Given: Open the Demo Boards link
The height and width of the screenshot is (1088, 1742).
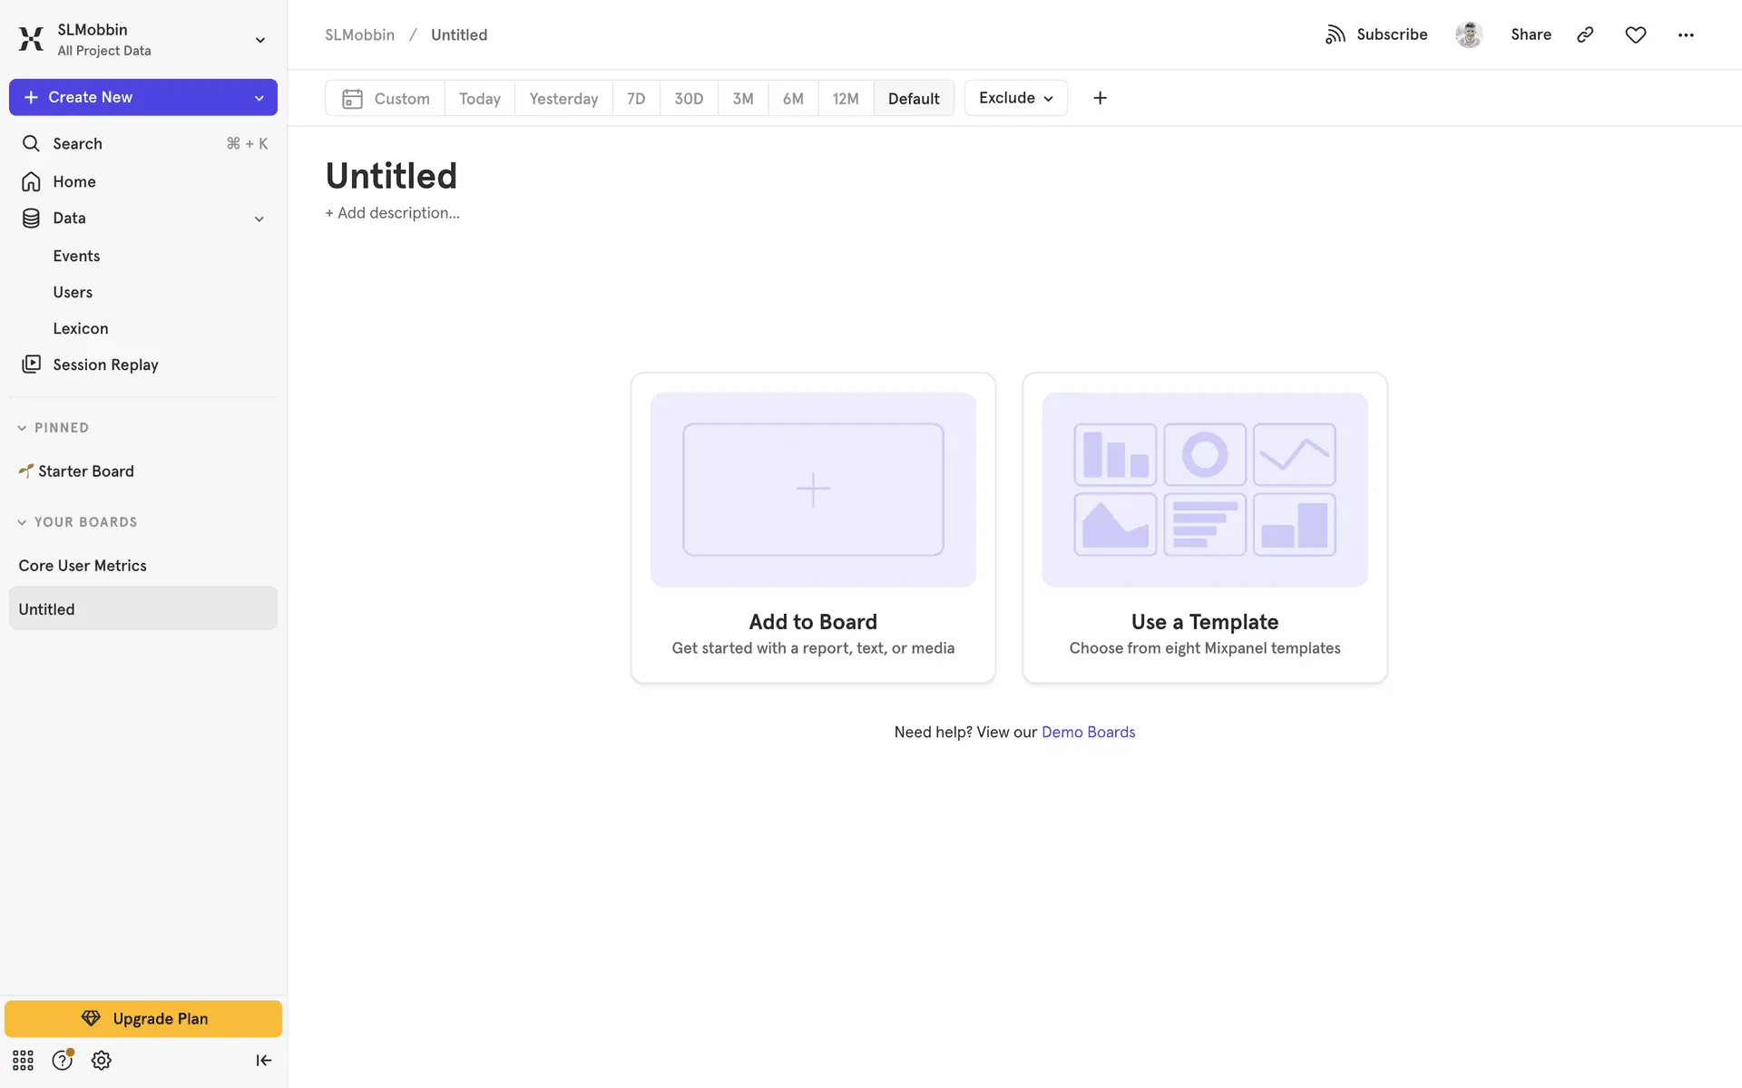Looking at the screenshot, I should pyautogui.click(x=1088, y=732).
